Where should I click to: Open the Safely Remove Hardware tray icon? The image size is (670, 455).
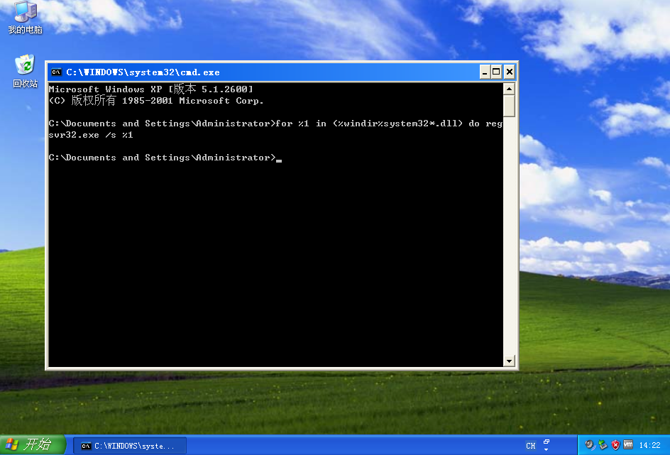[x=603, y=445]
